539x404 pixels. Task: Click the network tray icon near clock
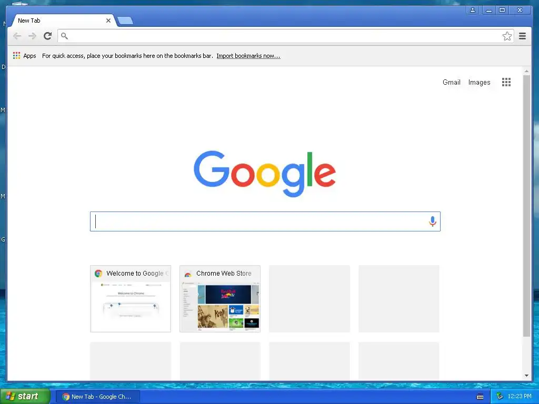click(x=500, y=396)
